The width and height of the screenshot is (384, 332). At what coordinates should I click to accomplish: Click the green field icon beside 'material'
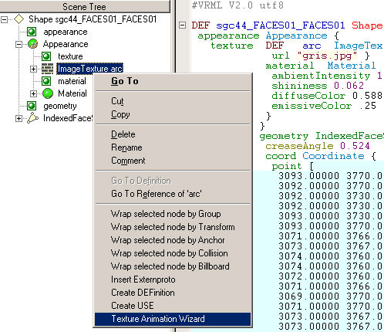[x=46, y=81]
